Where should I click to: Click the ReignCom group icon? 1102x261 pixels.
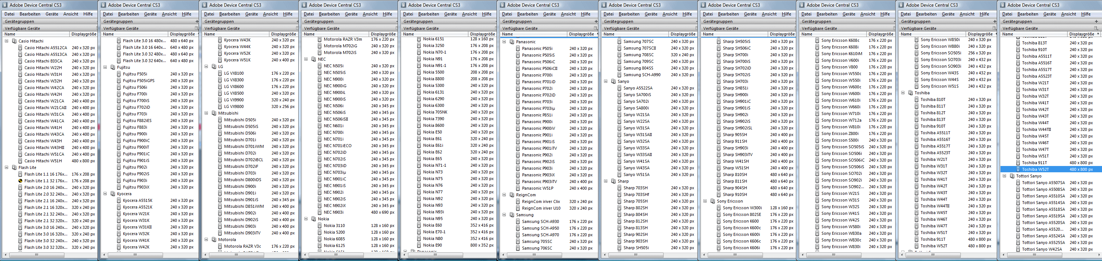[512, 195]
